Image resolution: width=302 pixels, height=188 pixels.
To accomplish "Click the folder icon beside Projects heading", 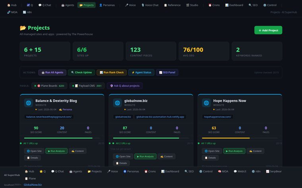I will [23, 28].
